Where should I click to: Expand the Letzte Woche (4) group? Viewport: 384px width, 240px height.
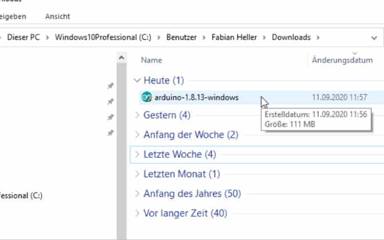[137, 154]
